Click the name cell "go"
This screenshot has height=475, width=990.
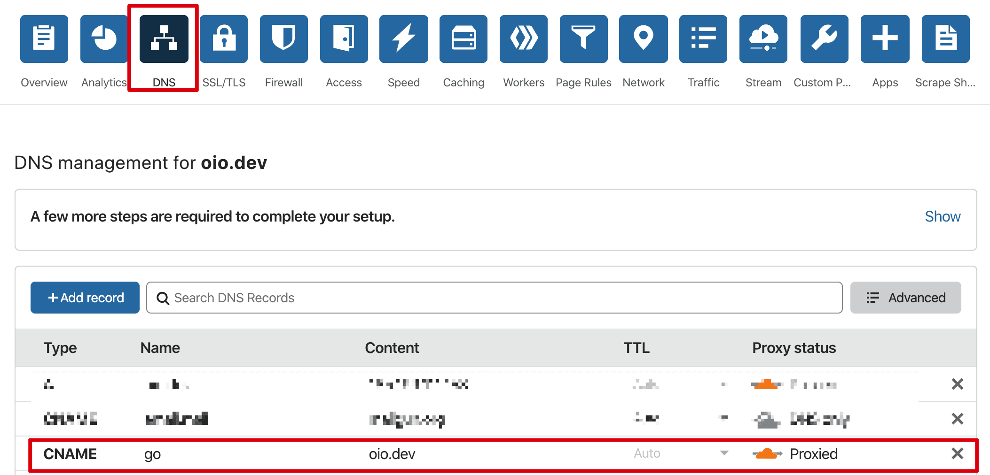pos(153,454)
